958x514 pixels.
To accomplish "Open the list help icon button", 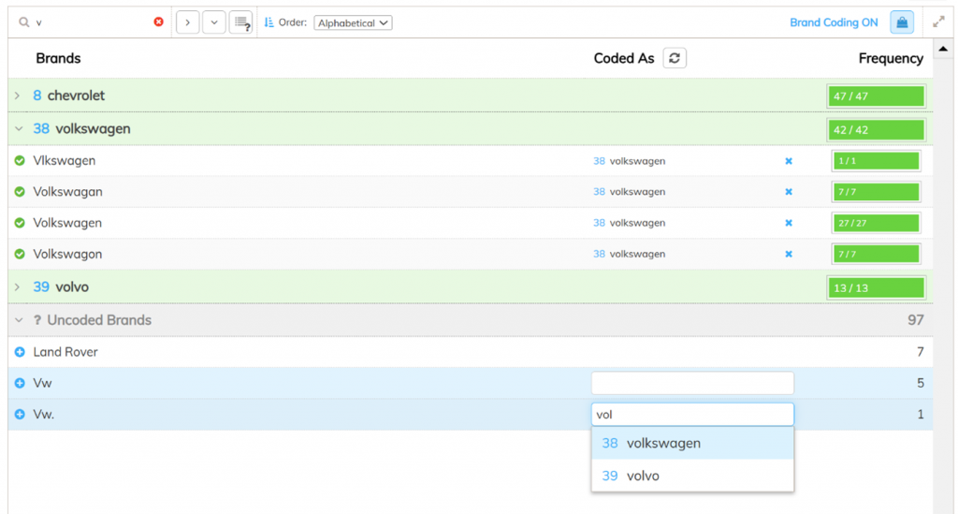I will (x=241, y=22).
